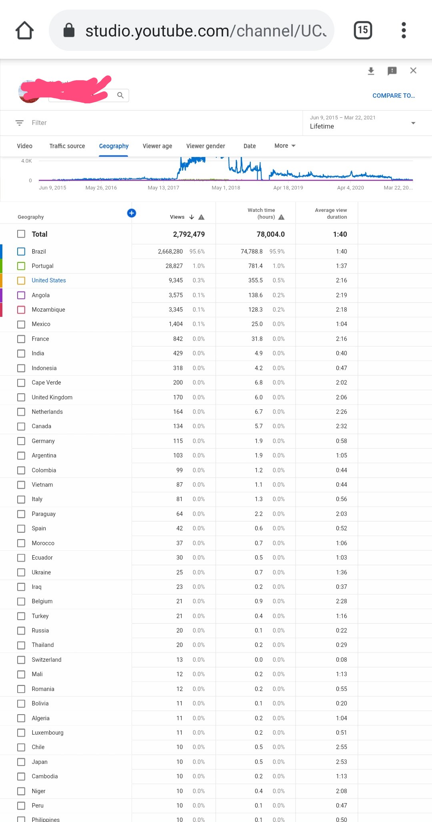Tap the browser home icon

pyautogui.click(x=24, y=30)
